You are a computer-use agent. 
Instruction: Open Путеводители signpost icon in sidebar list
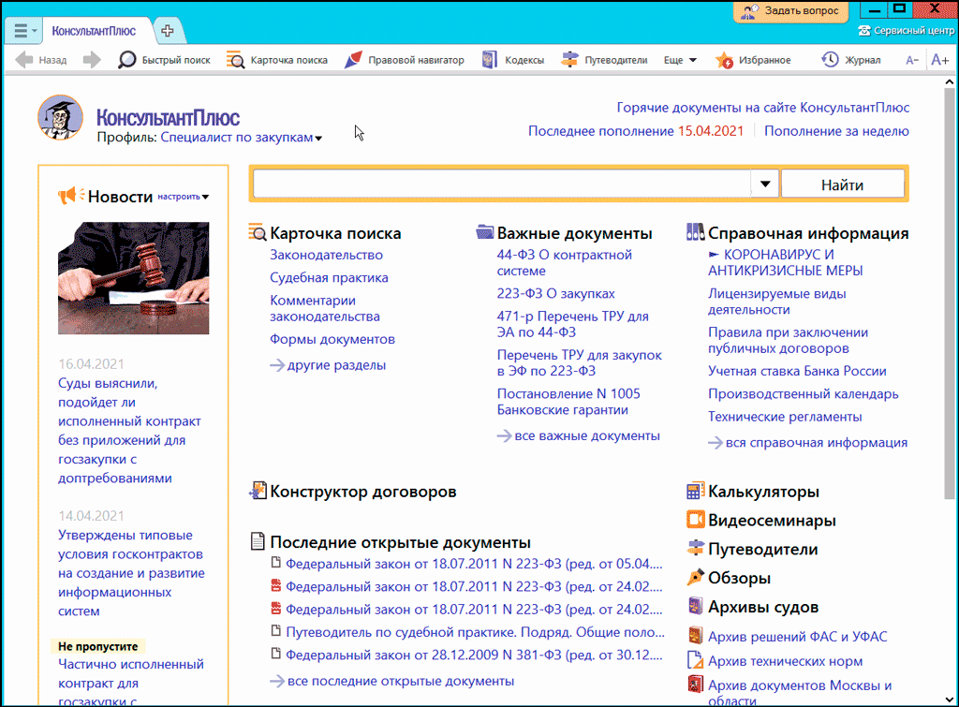[x=696, y=549]
